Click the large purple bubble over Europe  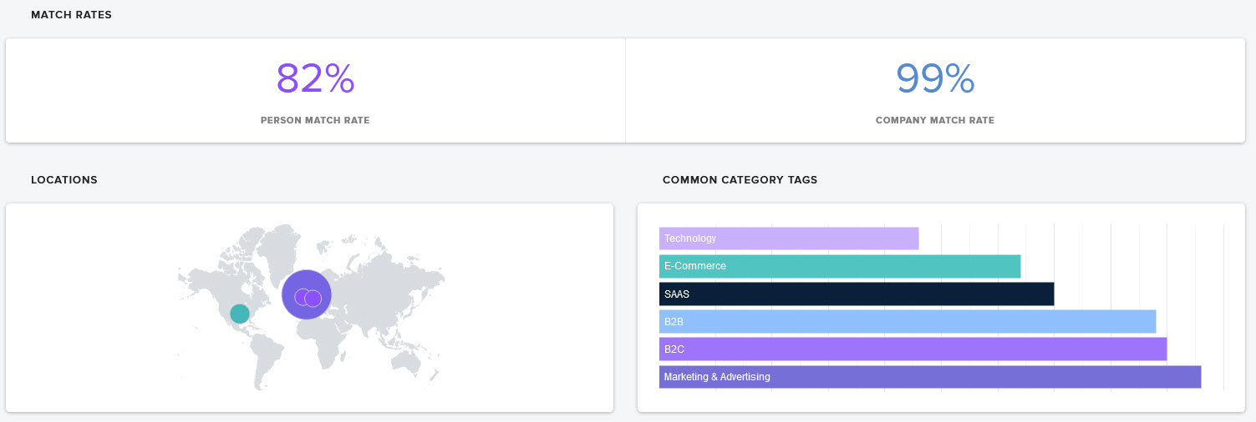coord(307,294)
